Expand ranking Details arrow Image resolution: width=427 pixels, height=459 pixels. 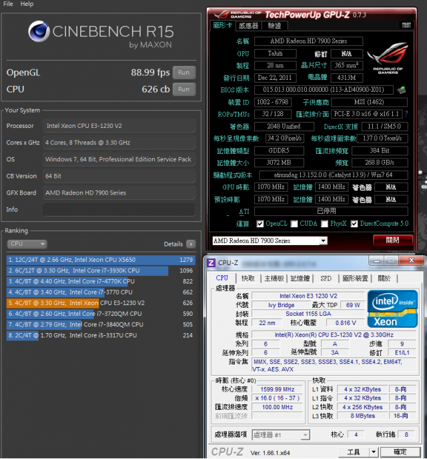click(191, 244)
